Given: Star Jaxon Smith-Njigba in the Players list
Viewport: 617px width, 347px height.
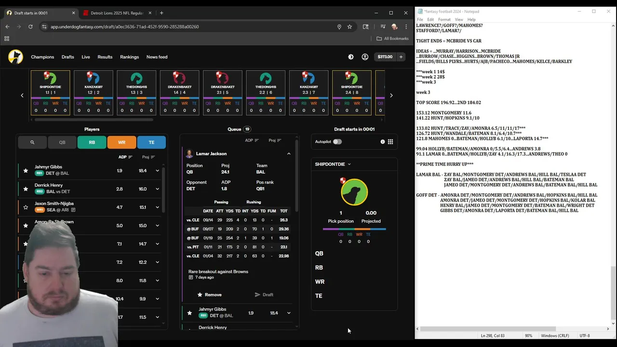Looking at the screenshot, I should coord(26,207).
